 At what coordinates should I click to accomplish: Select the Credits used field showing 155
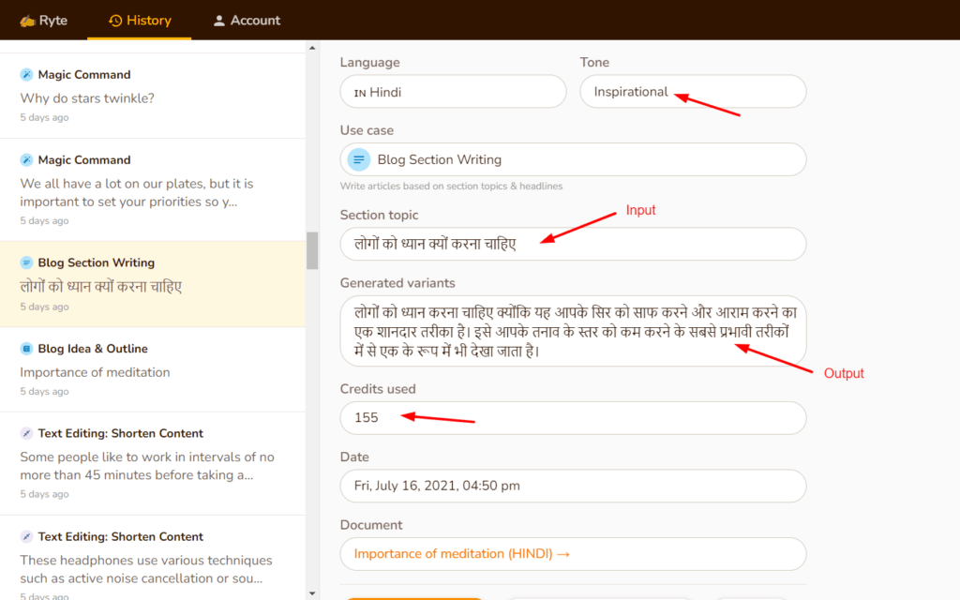point(573,418)
